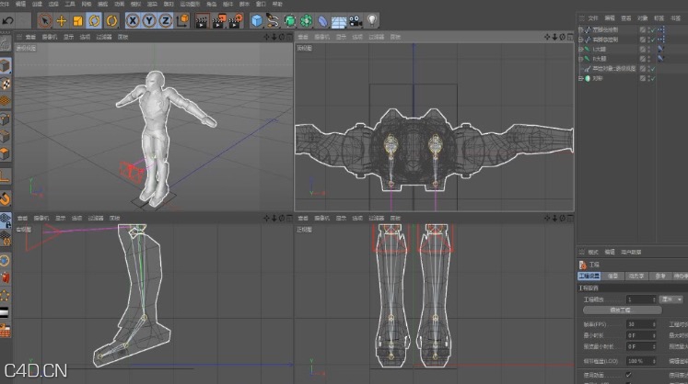The width and height of the screenshot is (688, 384).
Task: Switch to Texture mode checker icon in sidebar
Action: 5,84
